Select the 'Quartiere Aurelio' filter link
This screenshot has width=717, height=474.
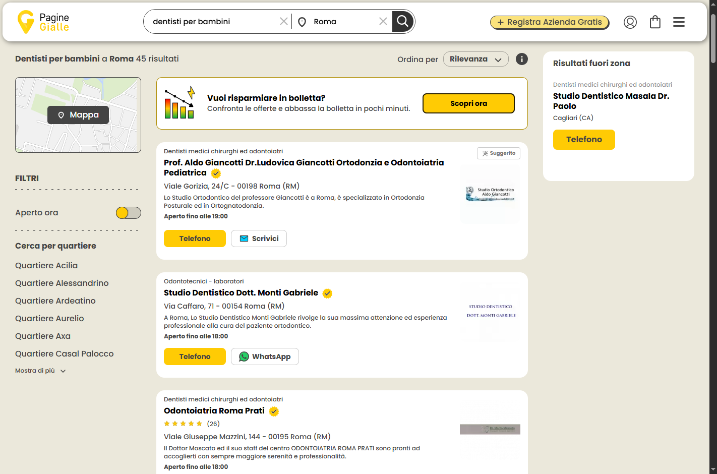click(x=49, y=318)
